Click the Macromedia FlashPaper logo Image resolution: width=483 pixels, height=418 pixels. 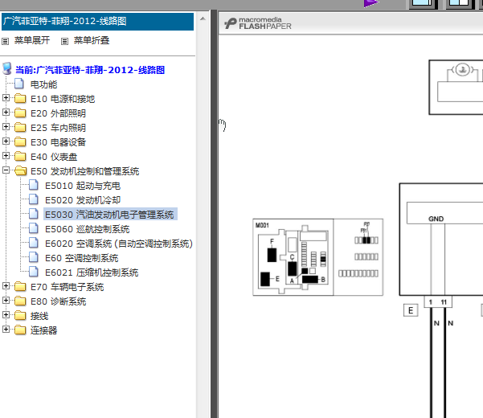(x=258, y=23)
